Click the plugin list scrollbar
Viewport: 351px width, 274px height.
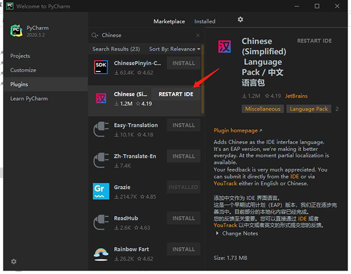[202, 79]
